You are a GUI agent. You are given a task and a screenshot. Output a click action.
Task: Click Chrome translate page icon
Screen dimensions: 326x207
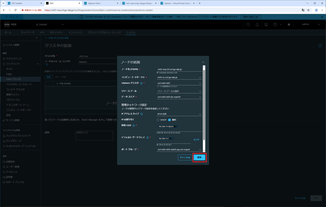(303, 10)
